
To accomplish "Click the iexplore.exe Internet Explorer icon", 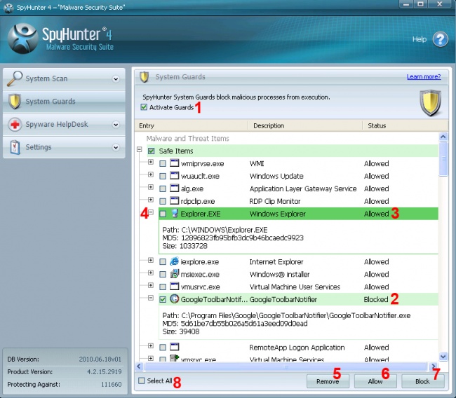I will [x=175, y=261].
